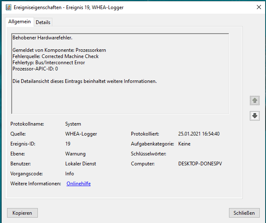The image size is (266, 223).
Task: Select the Allgemein tab
Action: [x=20, y=22]
